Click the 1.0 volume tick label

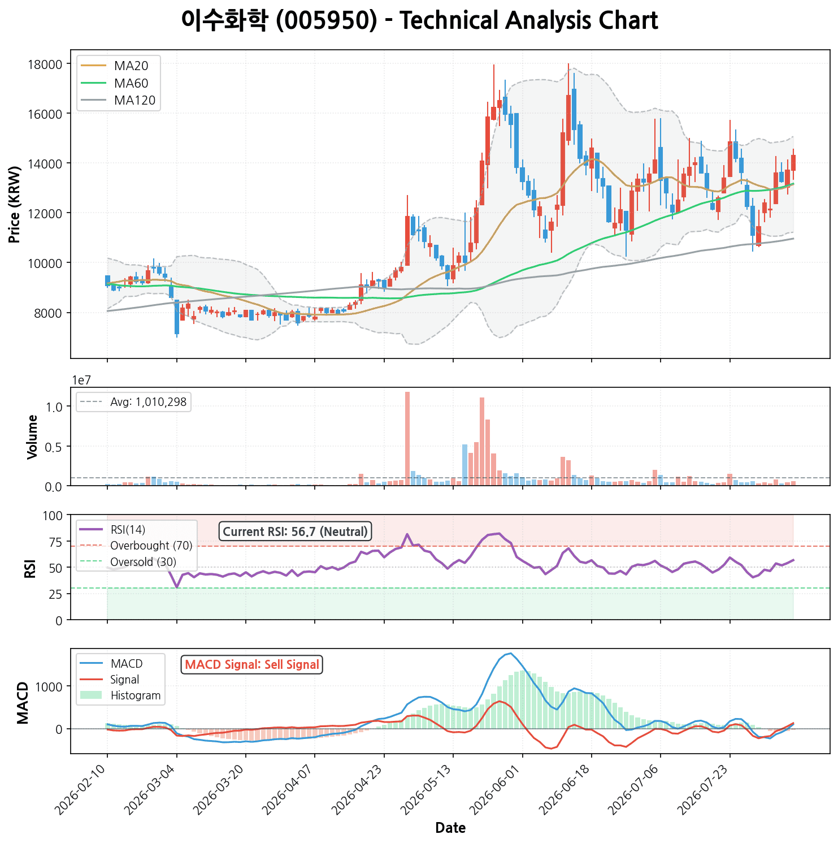click(54, 407)
